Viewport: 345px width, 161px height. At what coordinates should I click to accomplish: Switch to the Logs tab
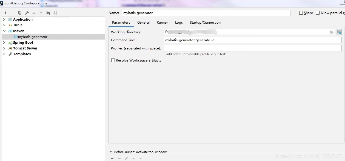(x=179, y=23)
